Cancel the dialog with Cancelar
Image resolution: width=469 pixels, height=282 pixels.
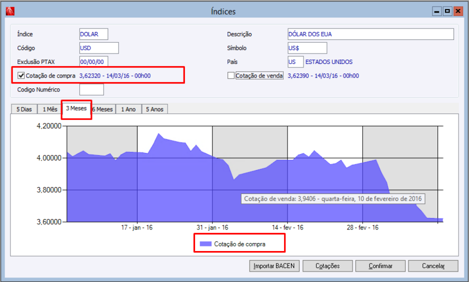[433, 266]
